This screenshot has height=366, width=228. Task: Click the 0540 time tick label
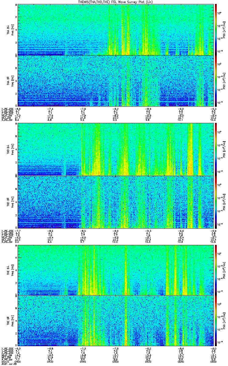pos(181,361)
